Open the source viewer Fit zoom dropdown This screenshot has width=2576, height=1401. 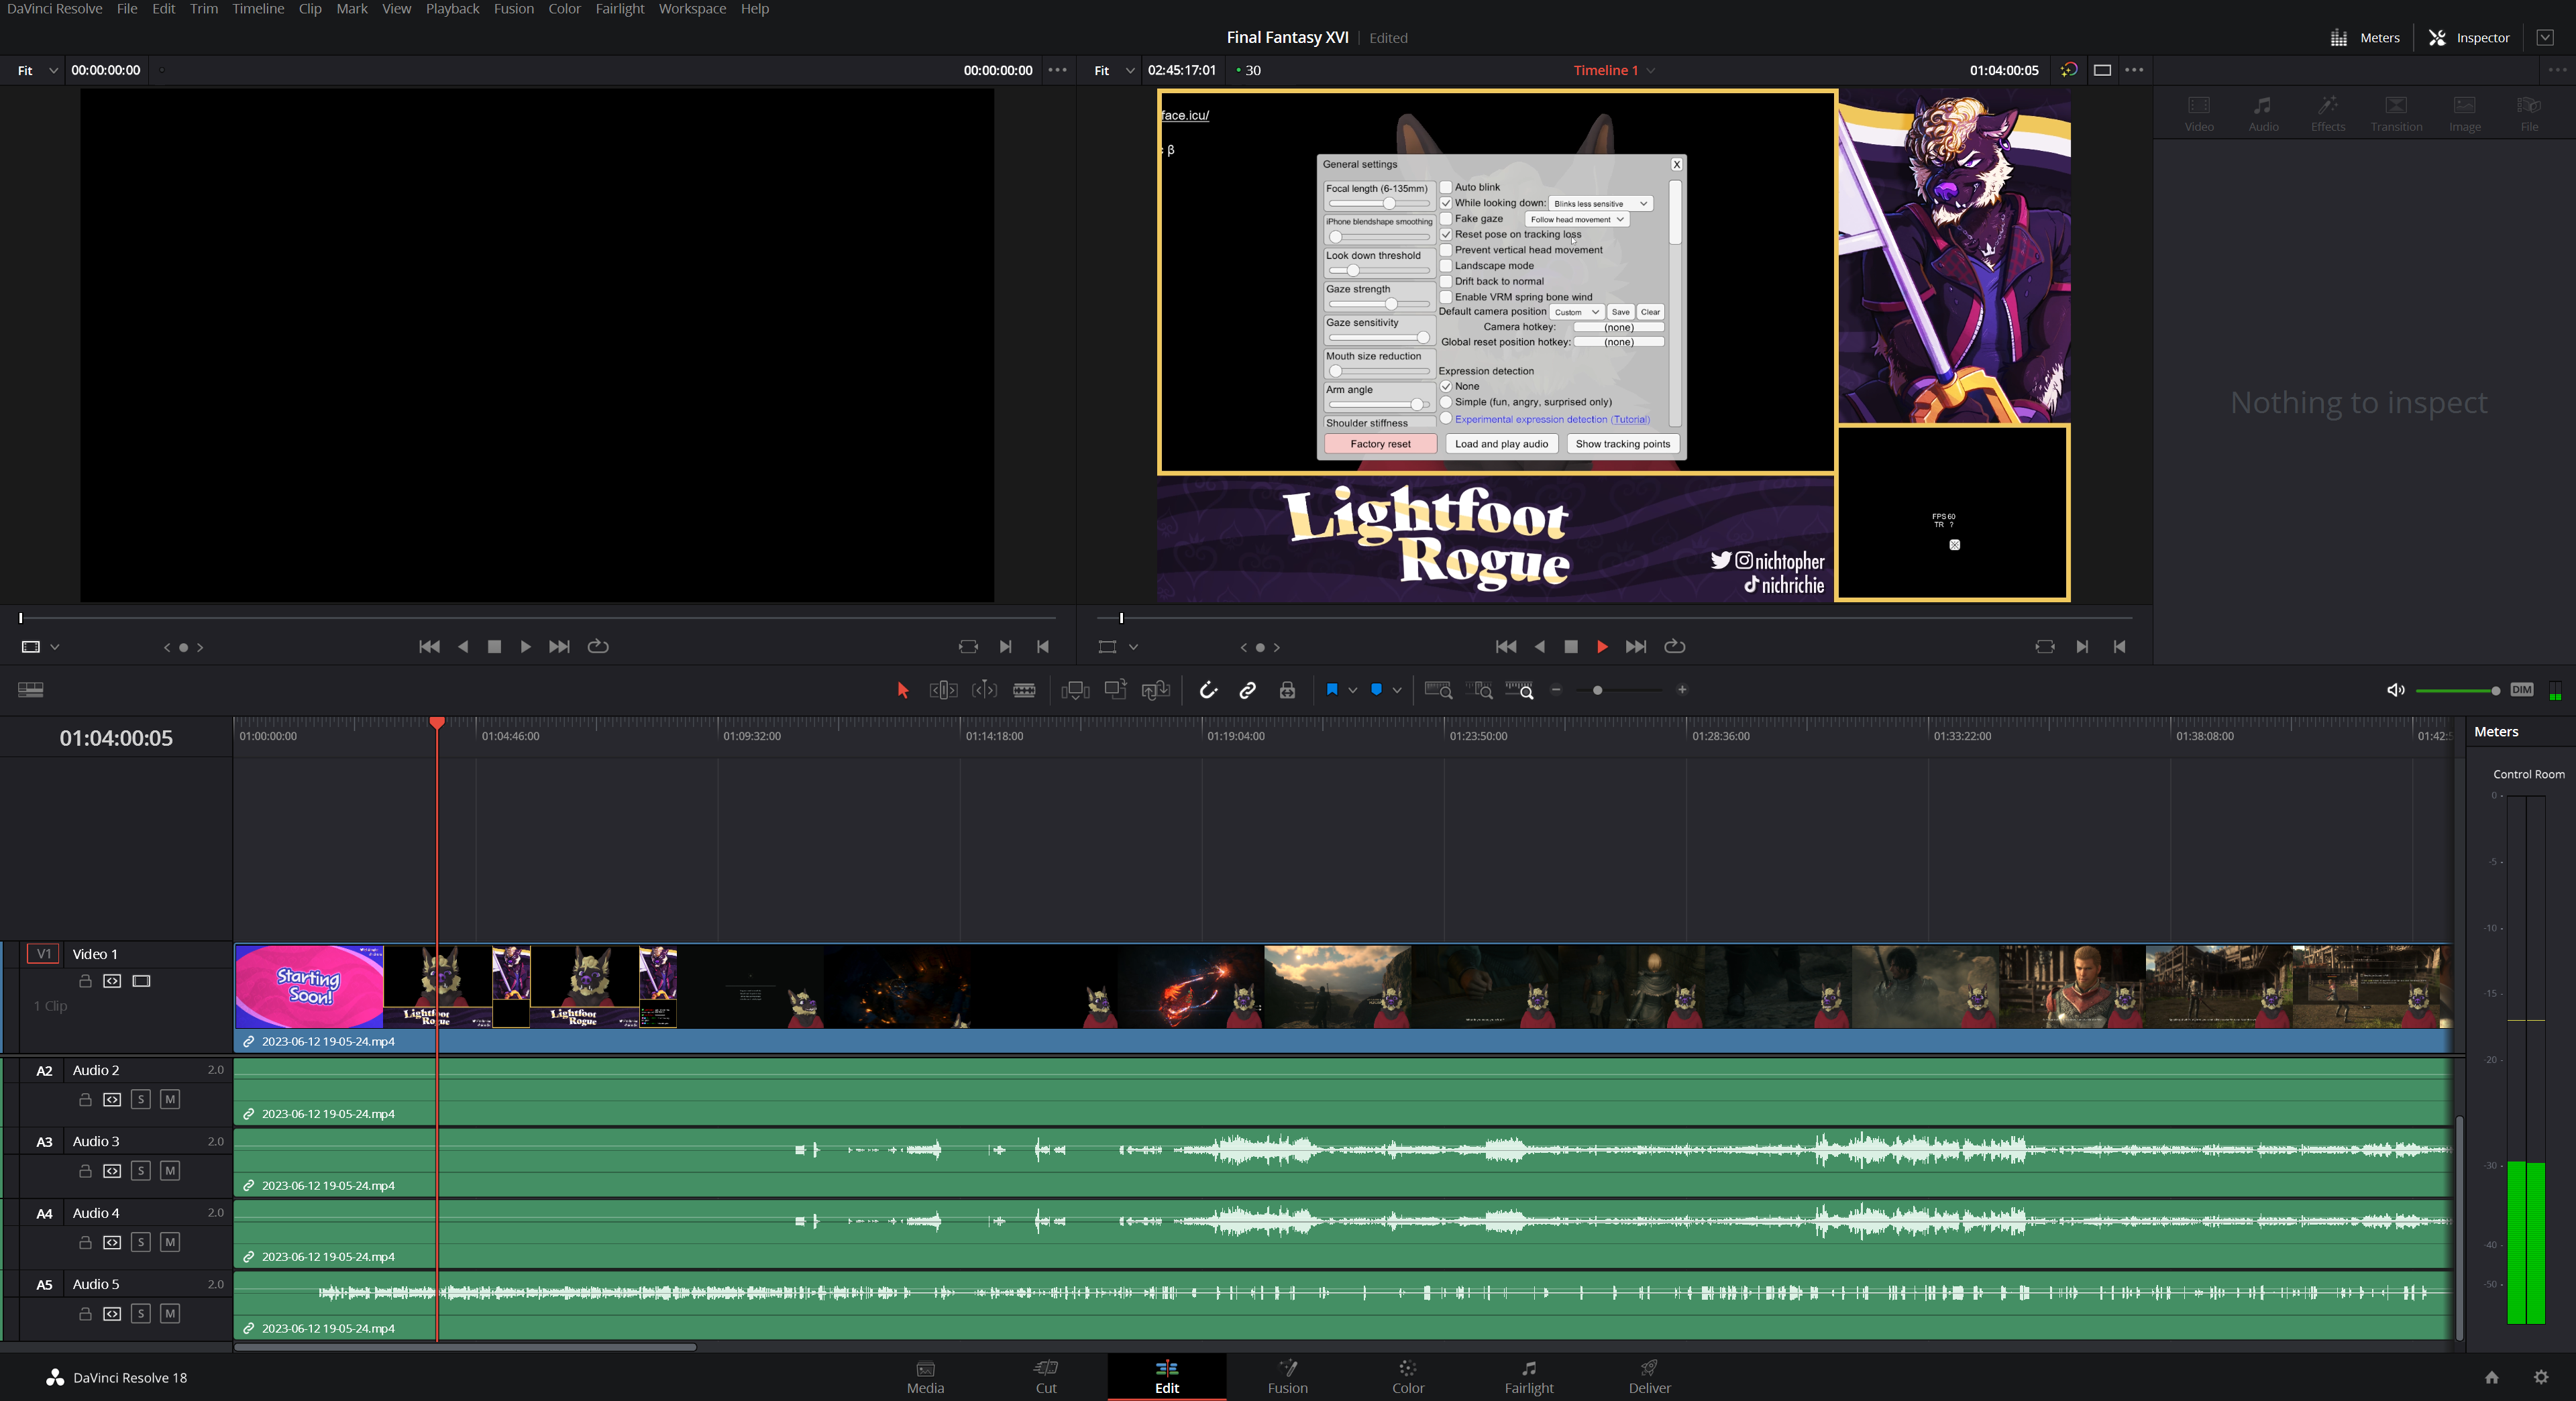(x=36, y=71)
